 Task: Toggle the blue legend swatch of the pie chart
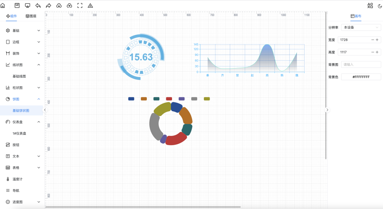[131, 99]
